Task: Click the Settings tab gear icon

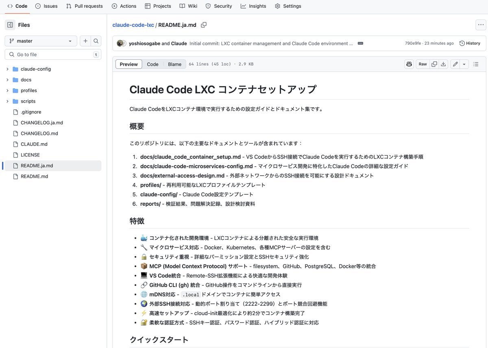Action: 277,6
